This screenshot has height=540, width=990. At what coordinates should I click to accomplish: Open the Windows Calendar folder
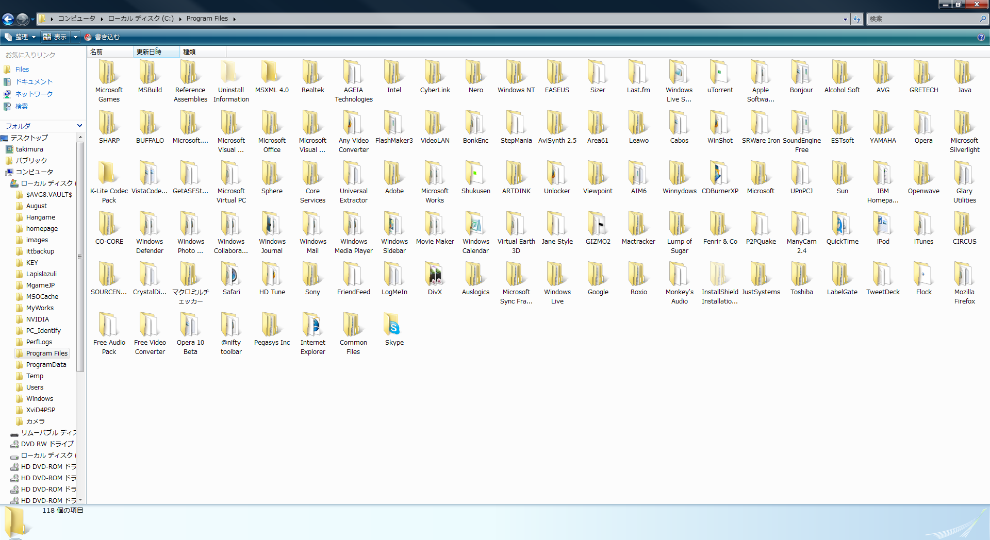tap(476, 232)
